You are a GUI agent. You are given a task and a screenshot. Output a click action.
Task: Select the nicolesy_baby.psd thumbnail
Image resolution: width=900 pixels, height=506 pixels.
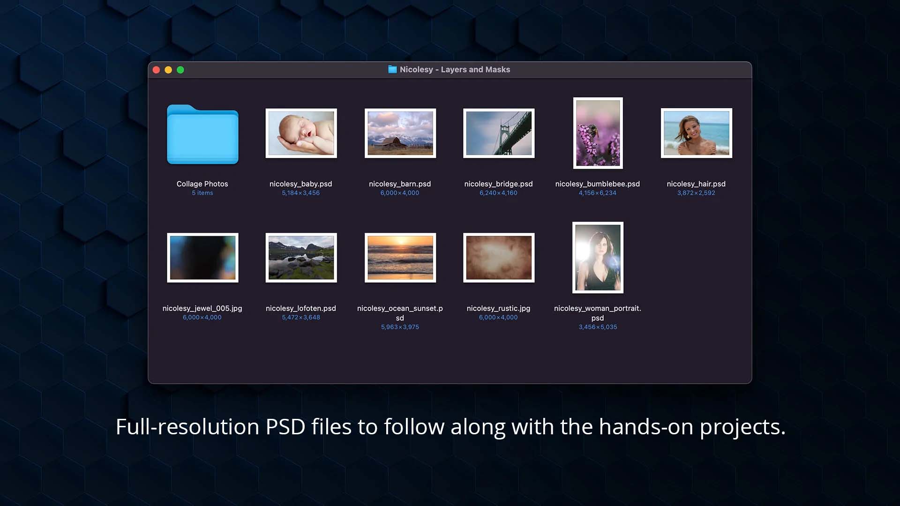pyautogui.click(x=301, y=133)
